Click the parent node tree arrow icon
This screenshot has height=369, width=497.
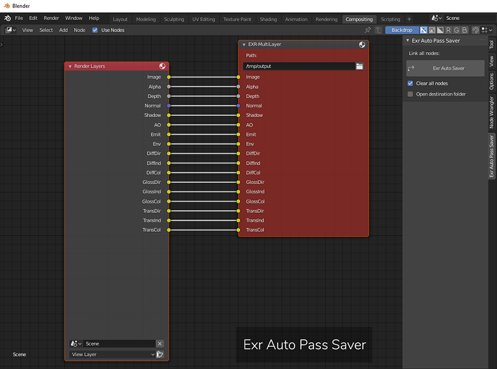pyautogui.click(x=378, y=30)
